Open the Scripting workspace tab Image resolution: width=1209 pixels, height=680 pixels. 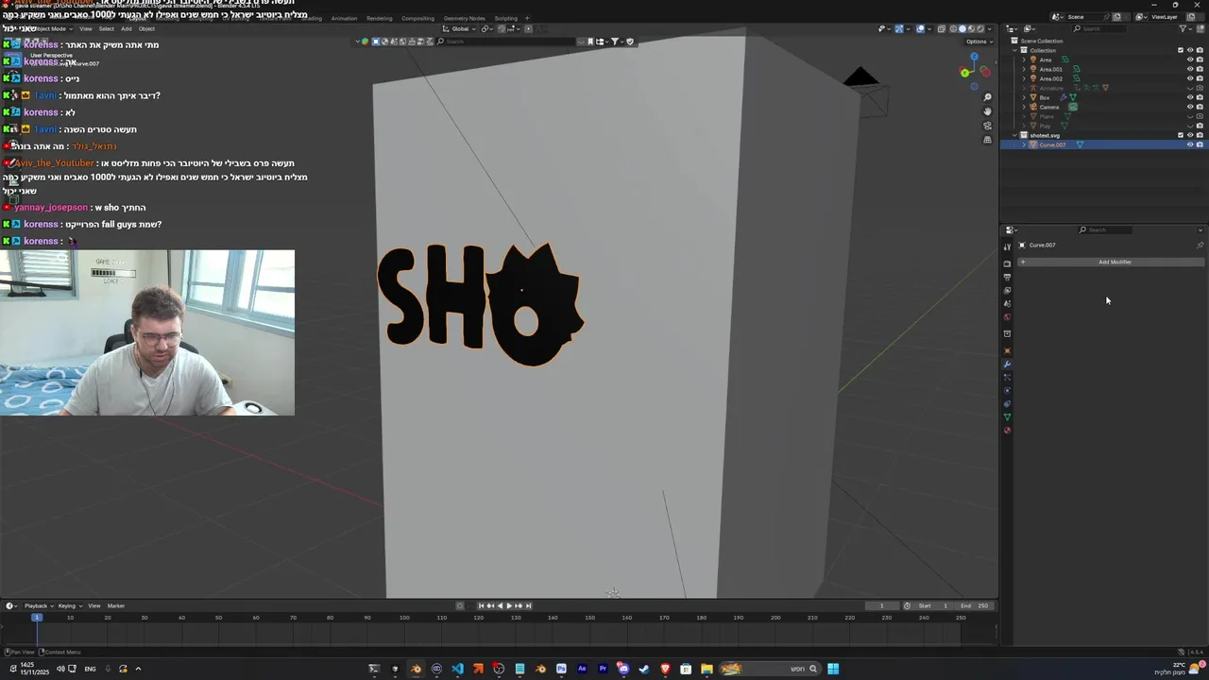(505, 18)
